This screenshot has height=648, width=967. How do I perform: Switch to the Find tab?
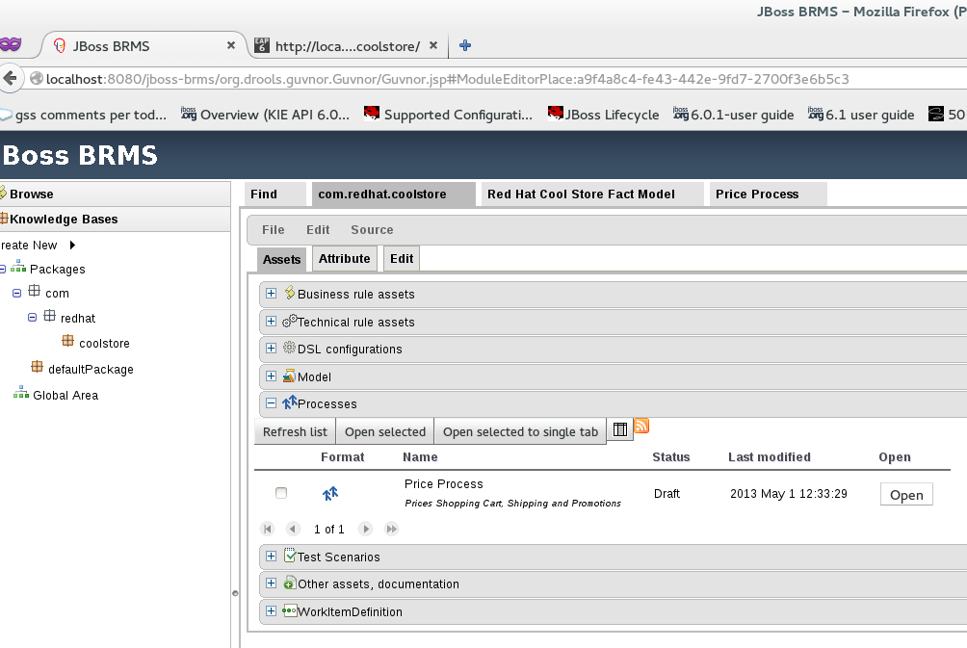click(x=275, y=194)
